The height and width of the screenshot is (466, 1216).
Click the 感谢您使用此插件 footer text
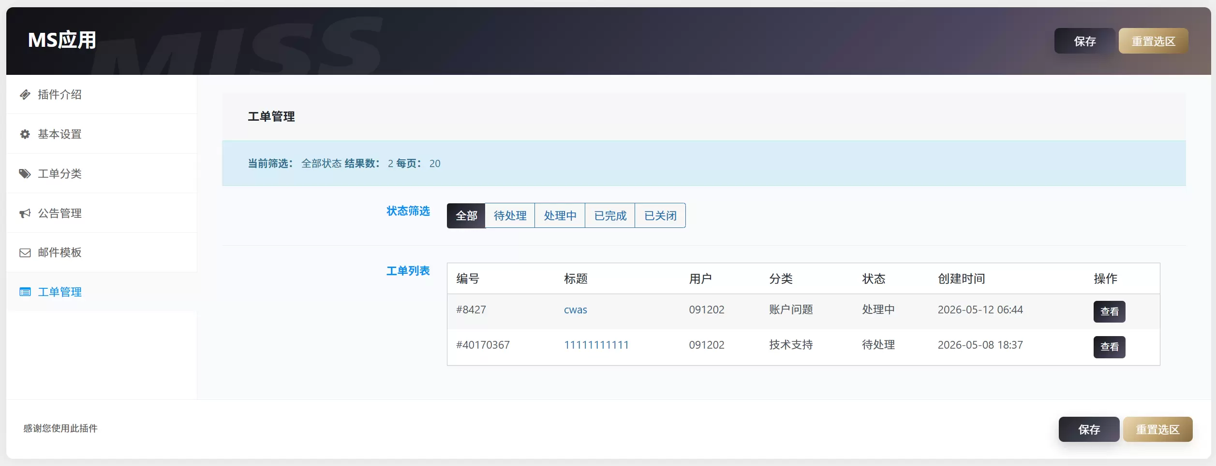coord(60,429)
